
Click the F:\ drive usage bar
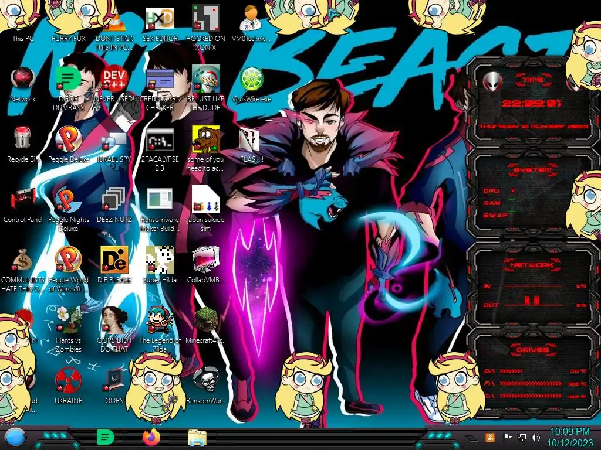(x=531, y=383)
